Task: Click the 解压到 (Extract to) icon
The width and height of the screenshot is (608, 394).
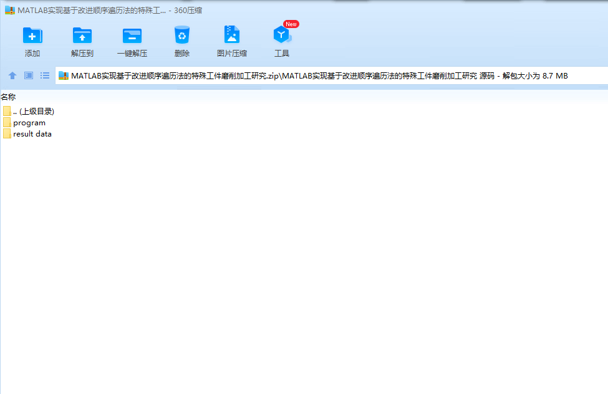Action: coord(82,36)
